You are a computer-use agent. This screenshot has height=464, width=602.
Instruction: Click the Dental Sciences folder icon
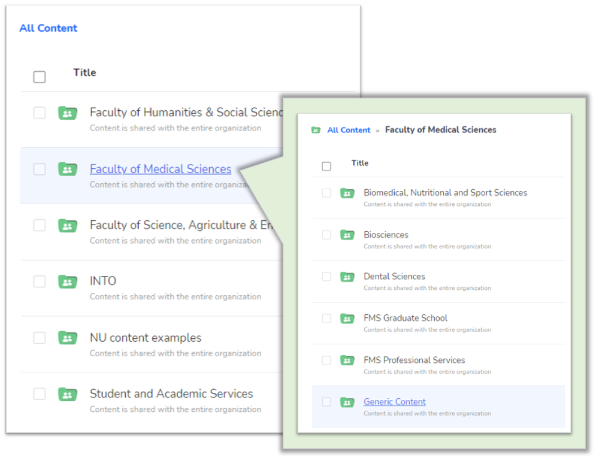coord(347,277)
